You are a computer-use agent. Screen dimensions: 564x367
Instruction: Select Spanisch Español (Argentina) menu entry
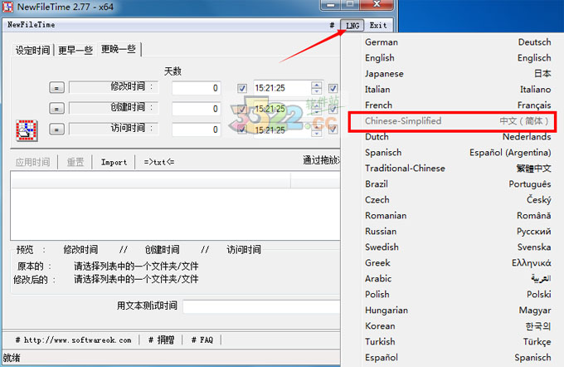pos(458,152)
